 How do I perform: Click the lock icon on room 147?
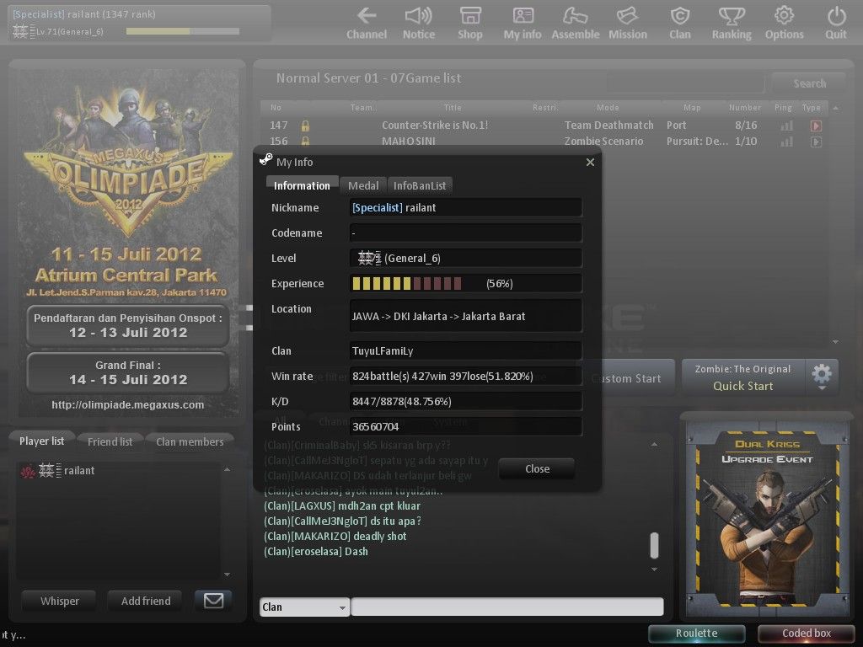[x=305, y=126]
